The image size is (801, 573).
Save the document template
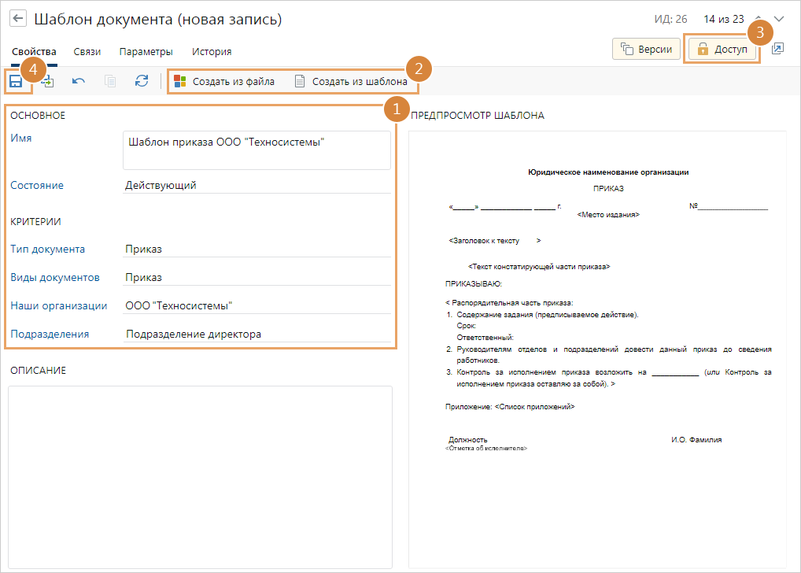tap(15, 81)
